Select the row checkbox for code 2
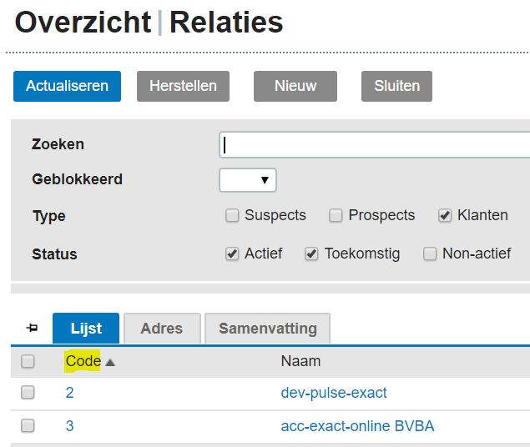Viewport: 530px width, 447px height. (28, 393)
